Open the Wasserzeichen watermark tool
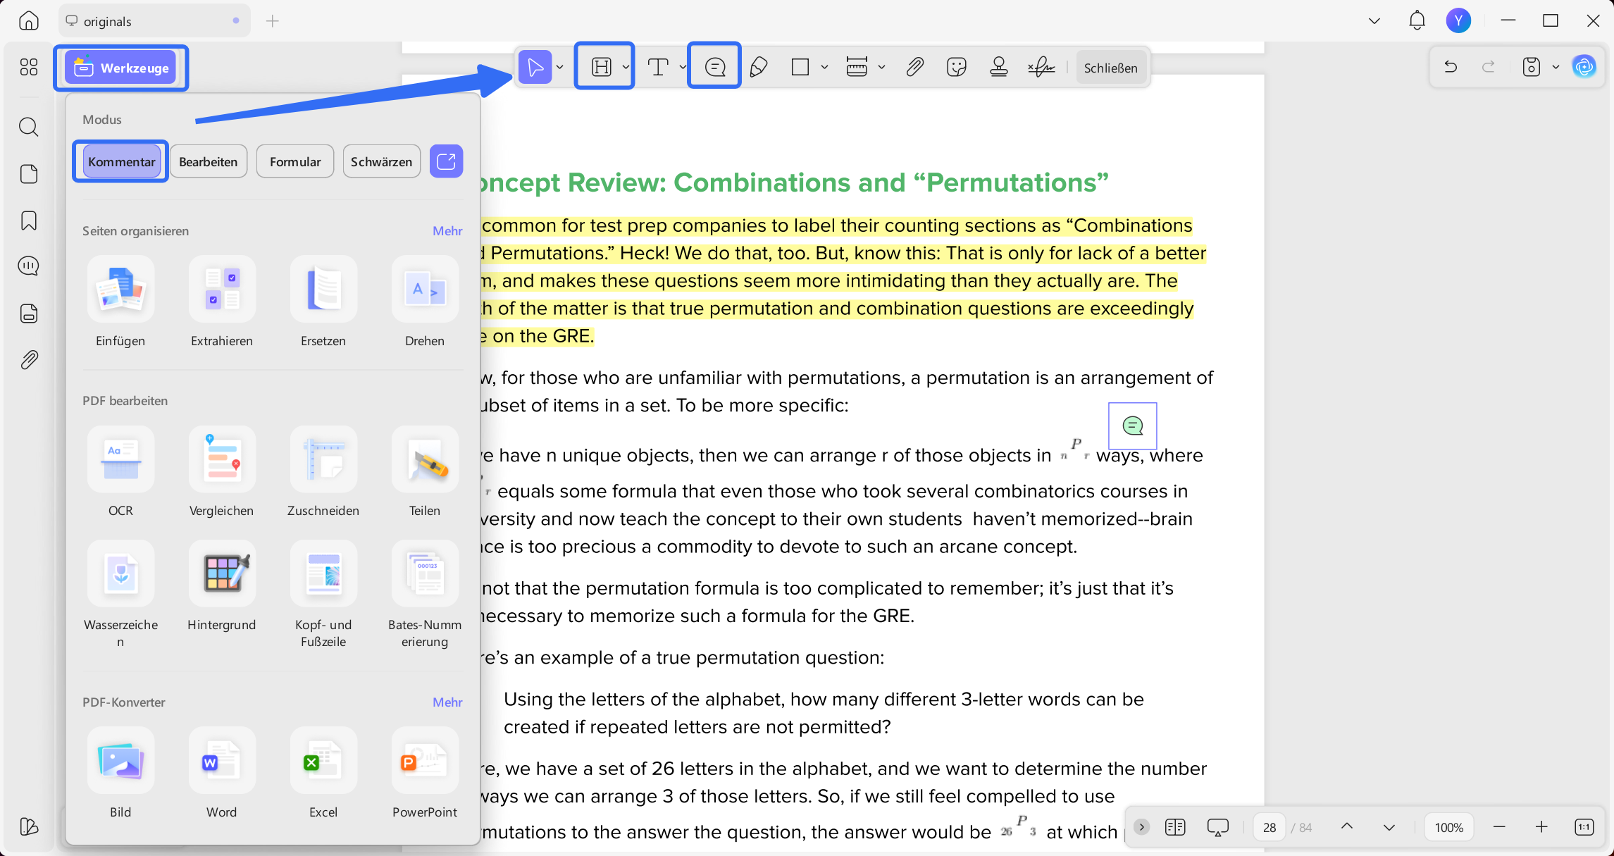The image size is (1614, 856). 120,595
